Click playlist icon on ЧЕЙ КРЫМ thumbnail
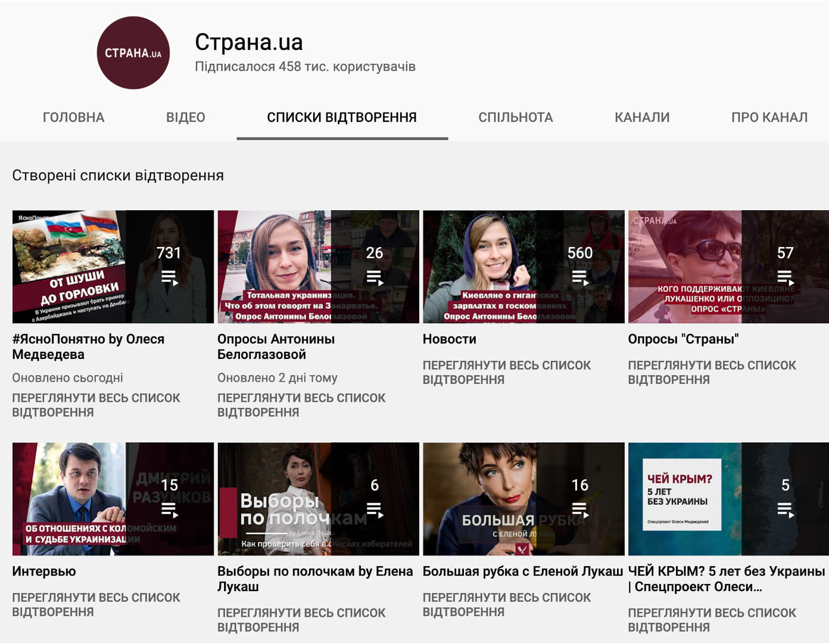This screenshot has width=829, height=643. (x=785, y=510)
